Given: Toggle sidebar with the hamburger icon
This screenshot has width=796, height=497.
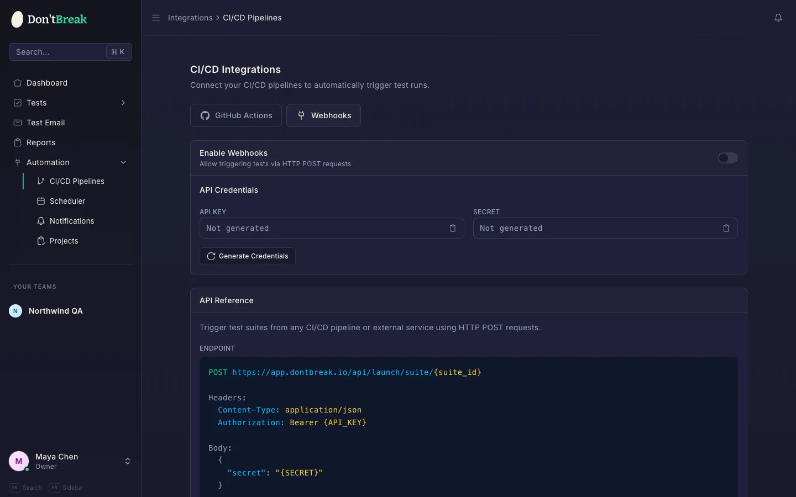Looking at the screenshot, I should click(x=156, y=18).
